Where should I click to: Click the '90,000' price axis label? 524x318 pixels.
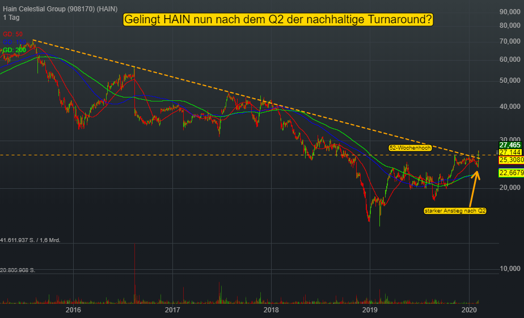click(510, 12)
